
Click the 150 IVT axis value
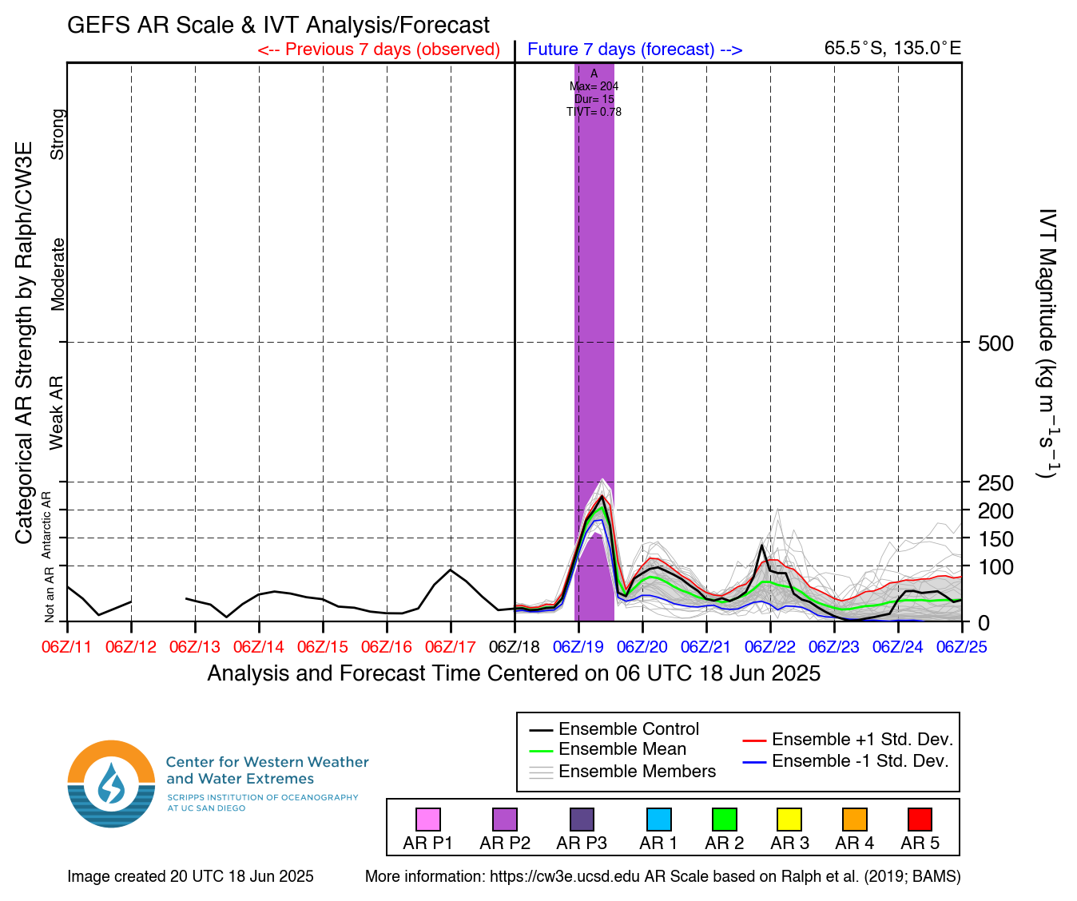[x=996, y=539]
